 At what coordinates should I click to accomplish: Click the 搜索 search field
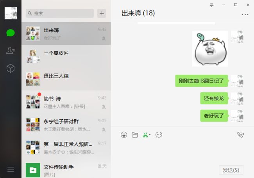click(60, 13)
